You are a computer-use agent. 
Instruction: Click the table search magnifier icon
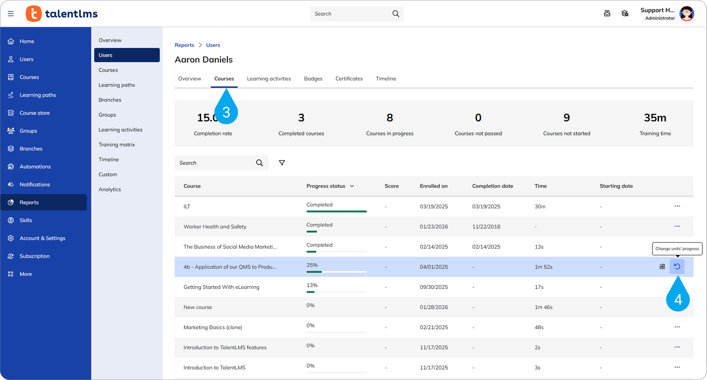[260, 163]
